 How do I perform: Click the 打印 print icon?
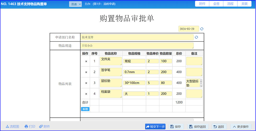[30, 127]
